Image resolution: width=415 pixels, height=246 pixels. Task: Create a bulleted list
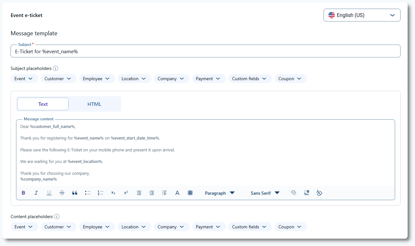point(88,193)
